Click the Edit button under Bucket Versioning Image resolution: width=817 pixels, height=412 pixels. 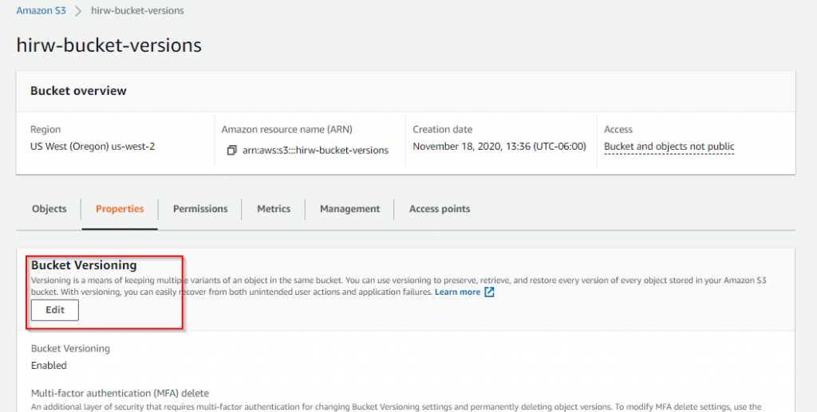click(55, 310)
